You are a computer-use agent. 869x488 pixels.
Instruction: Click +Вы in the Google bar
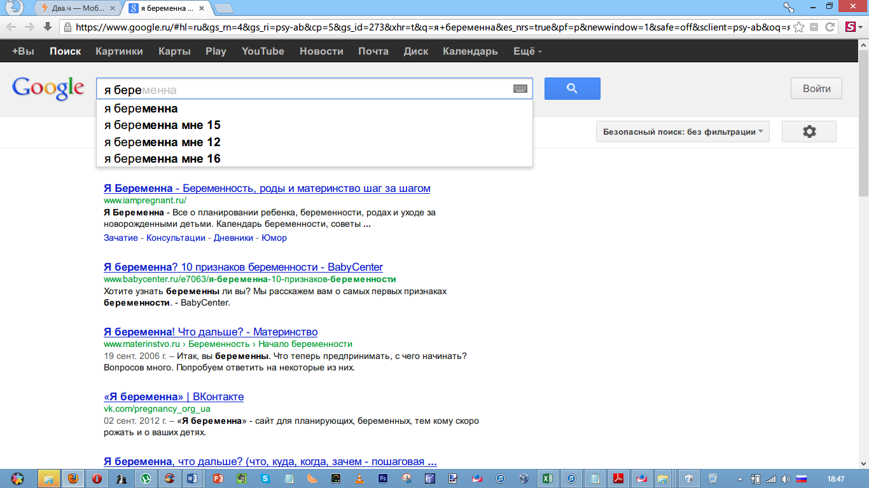[x=23, y=51]
